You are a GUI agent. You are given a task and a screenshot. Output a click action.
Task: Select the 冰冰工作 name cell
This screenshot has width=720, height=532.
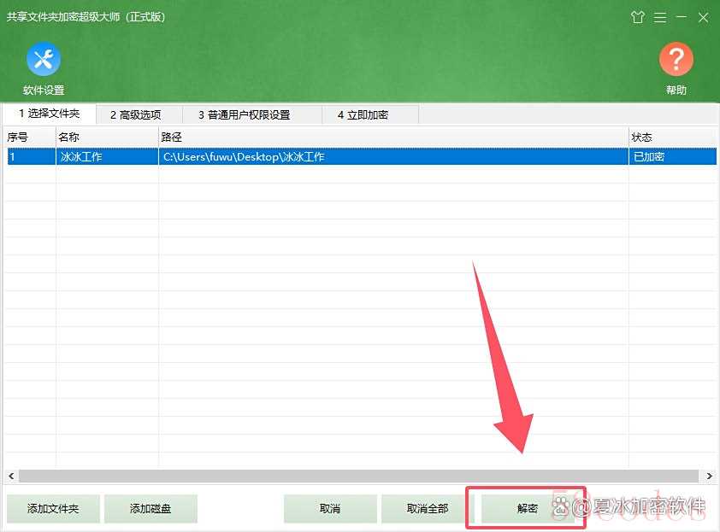click(107, 156)
